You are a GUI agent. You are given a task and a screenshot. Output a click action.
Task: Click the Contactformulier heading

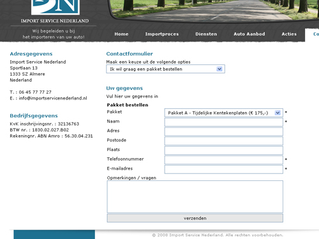tap(130, 54)
